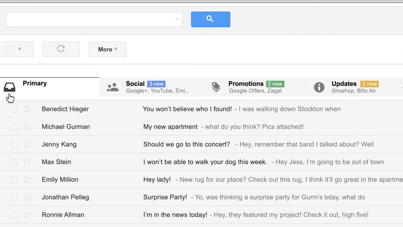
Task: Click sender name Ronnie Allman
Action: point(63,215)
